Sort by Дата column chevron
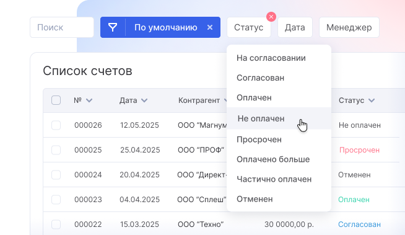Viewport: 405px width, 235px height. [x=144, y=100]
